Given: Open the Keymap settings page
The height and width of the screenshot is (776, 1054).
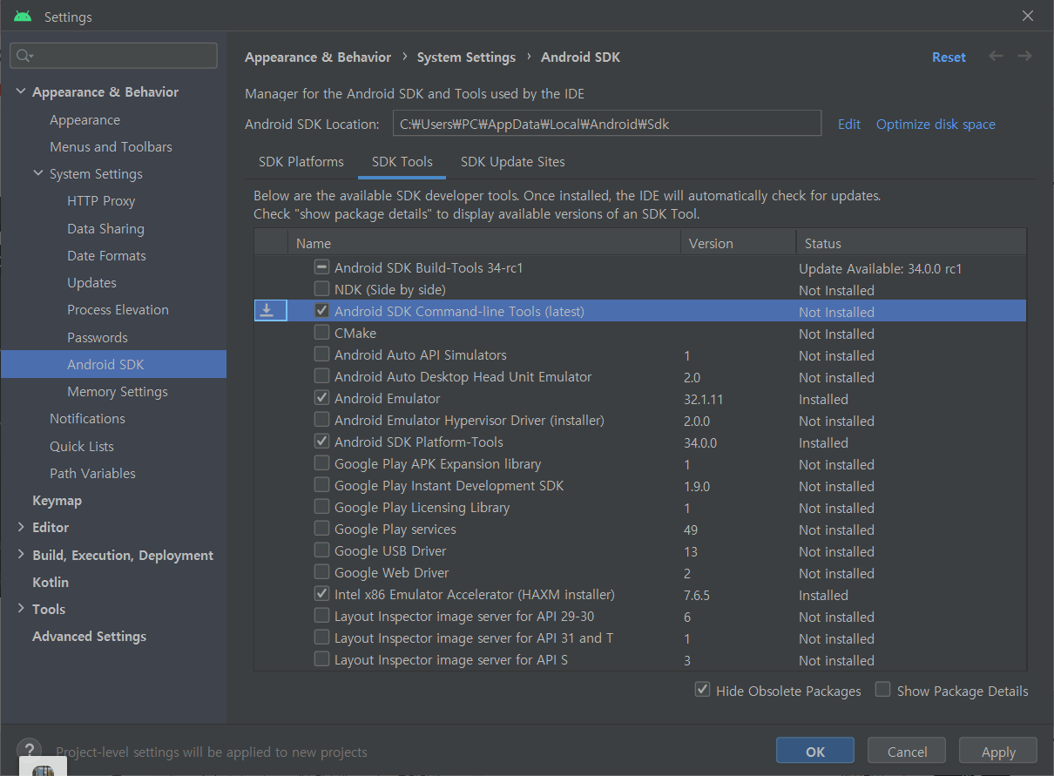Looking at the screenshot, I should point(57,500).
